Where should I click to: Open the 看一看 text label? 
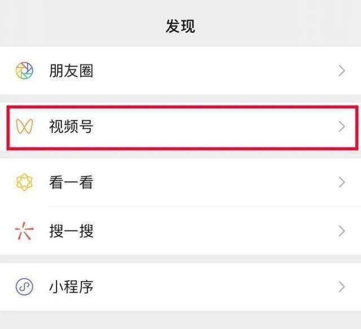71,182
